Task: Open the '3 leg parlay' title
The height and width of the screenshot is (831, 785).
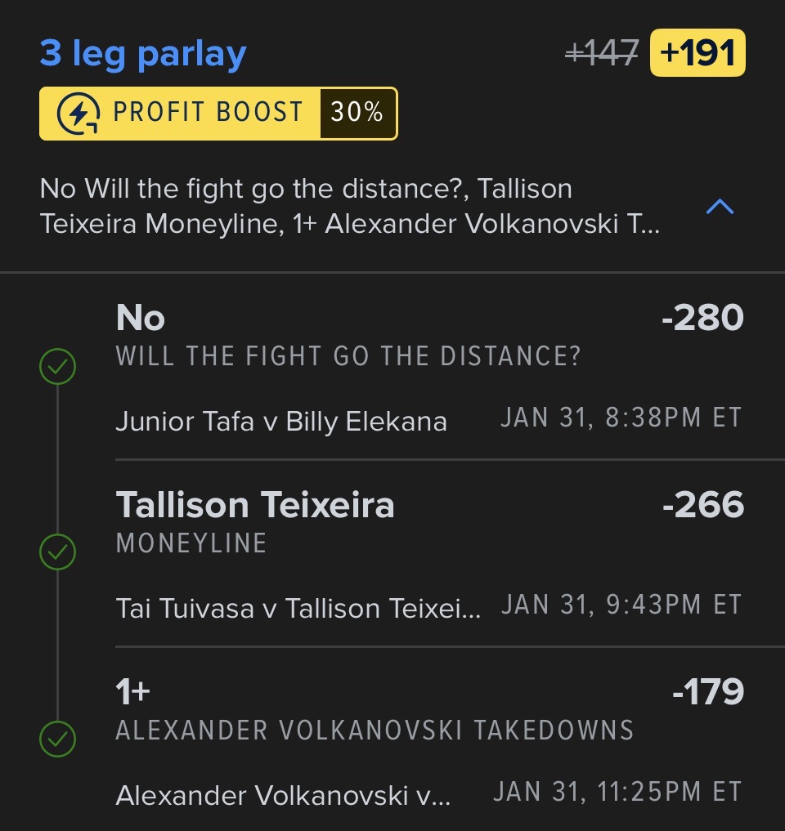Action: click(143, 54)
